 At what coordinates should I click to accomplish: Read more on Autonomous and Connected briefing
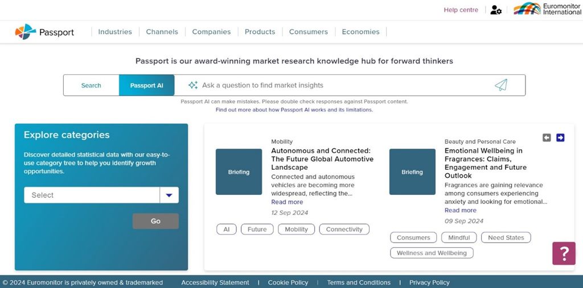(287, 202)
